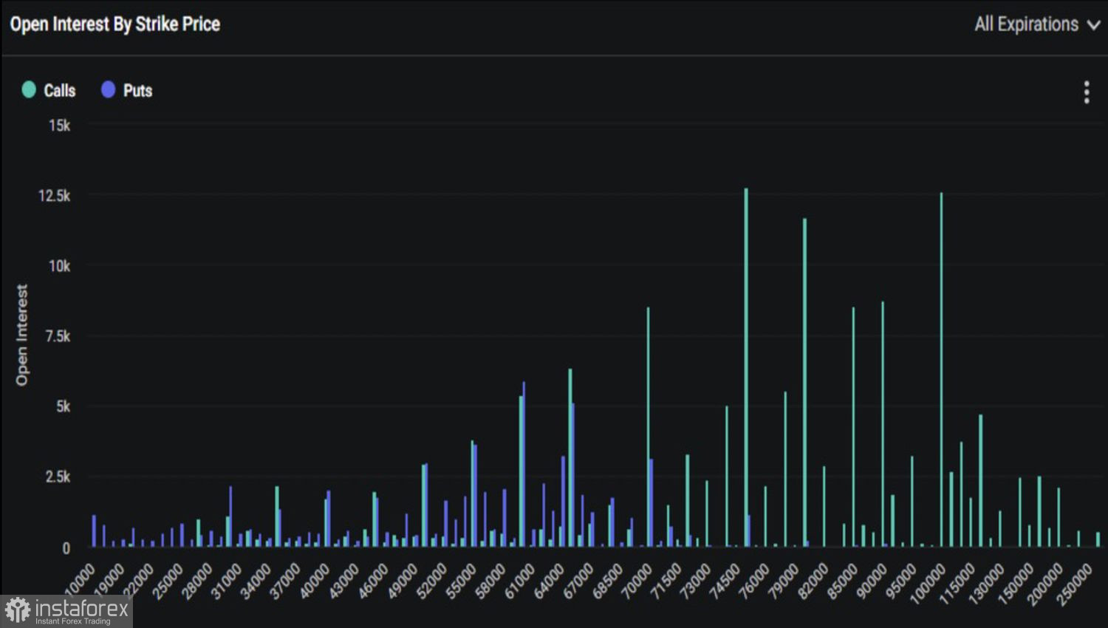Click the 2.5k y-axis label
This screenshot has width=1108, height=628.
57,477
